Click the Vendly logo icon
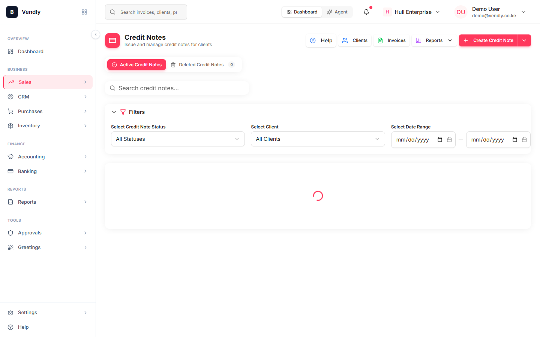The width and height of the screenshot is (540, 337). 12,12
